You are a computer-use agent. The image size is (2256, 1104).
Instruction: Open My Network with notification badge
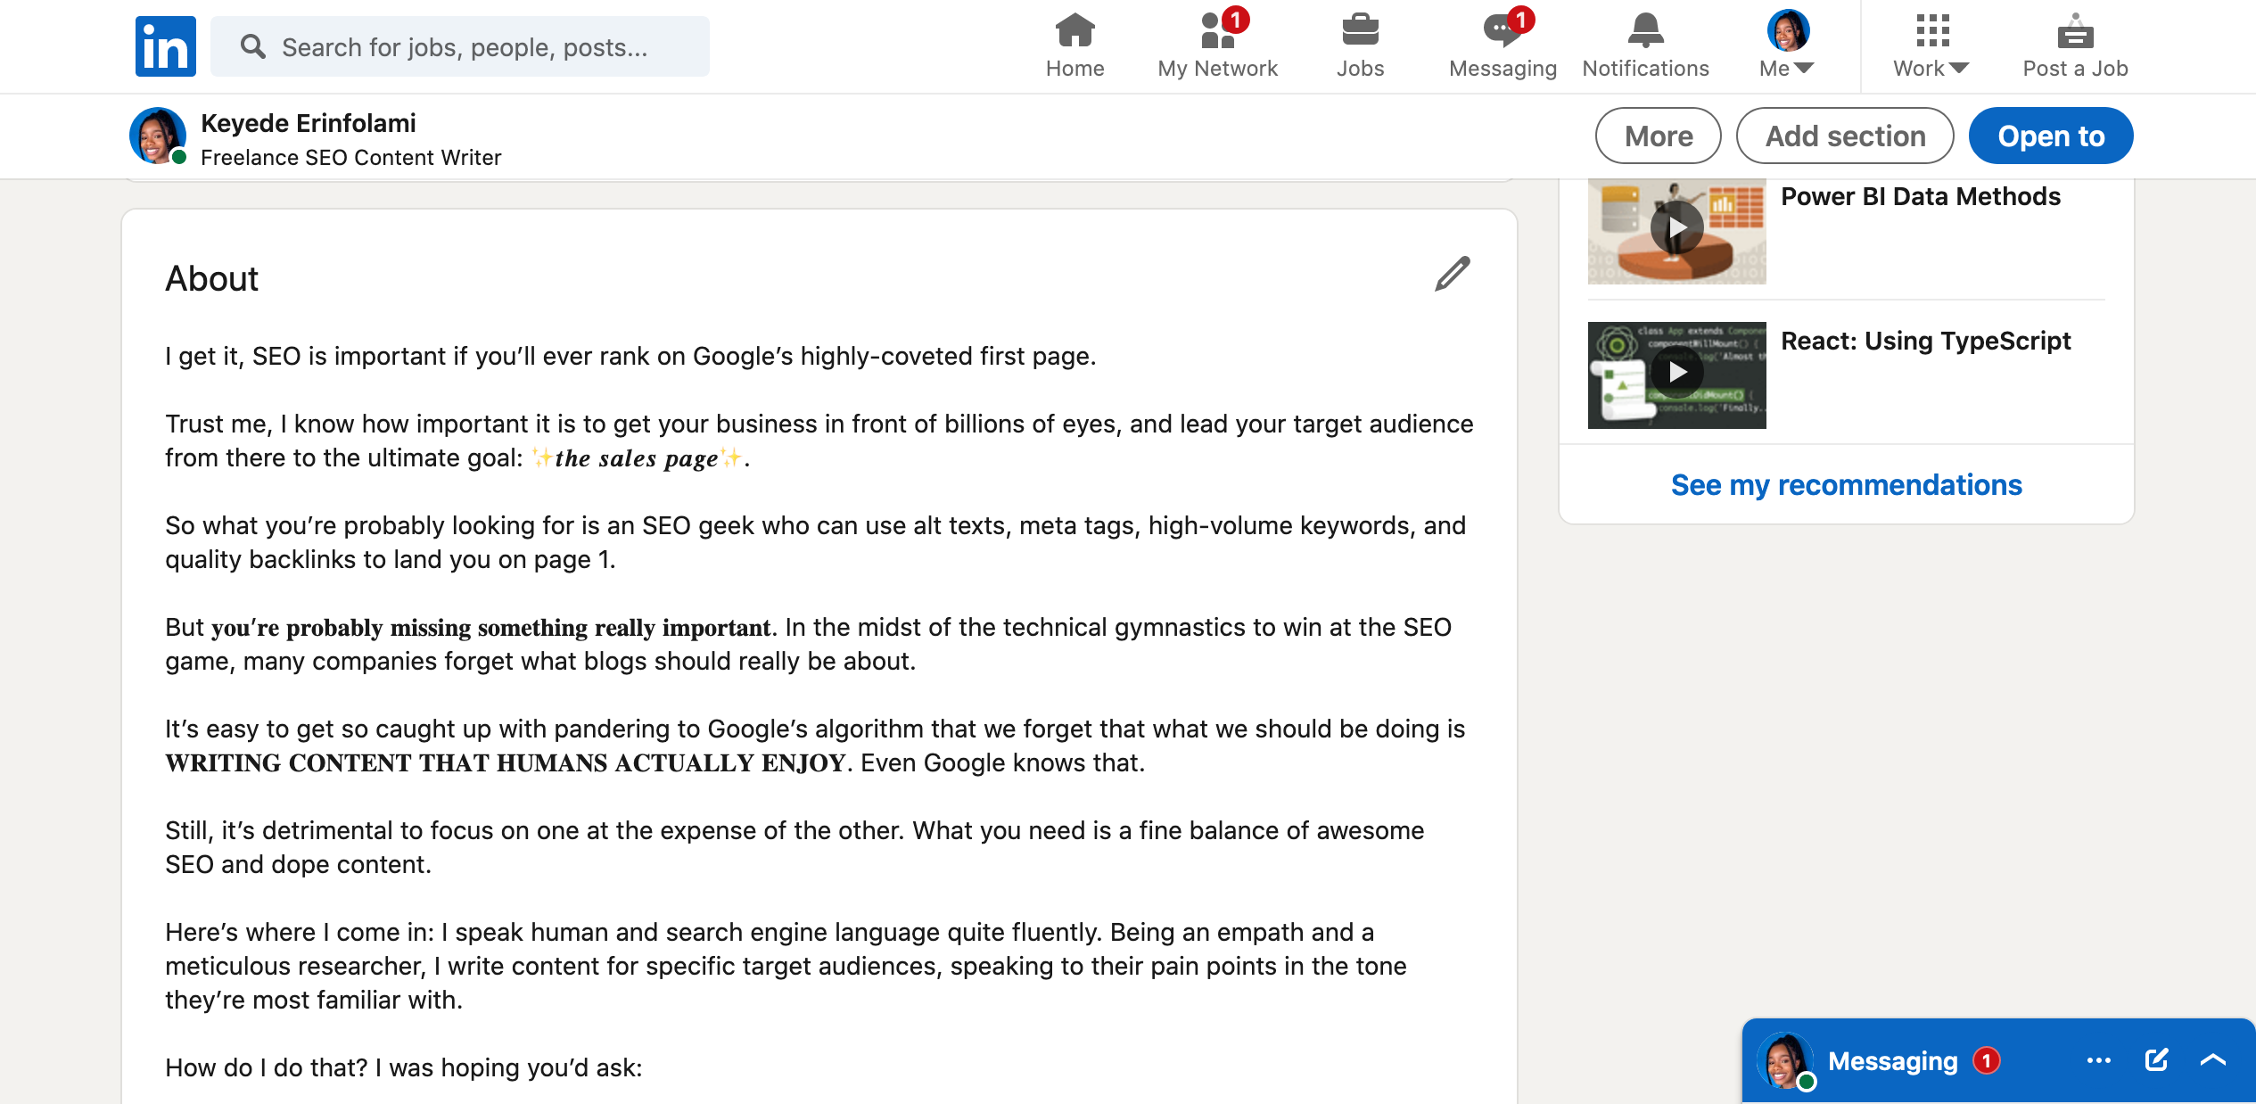coord(1217,43)
